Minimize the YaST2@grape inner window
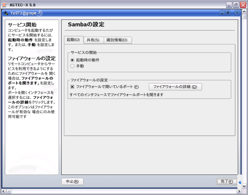The width and height of the screenshot is (248, 195). click(222, 13)
